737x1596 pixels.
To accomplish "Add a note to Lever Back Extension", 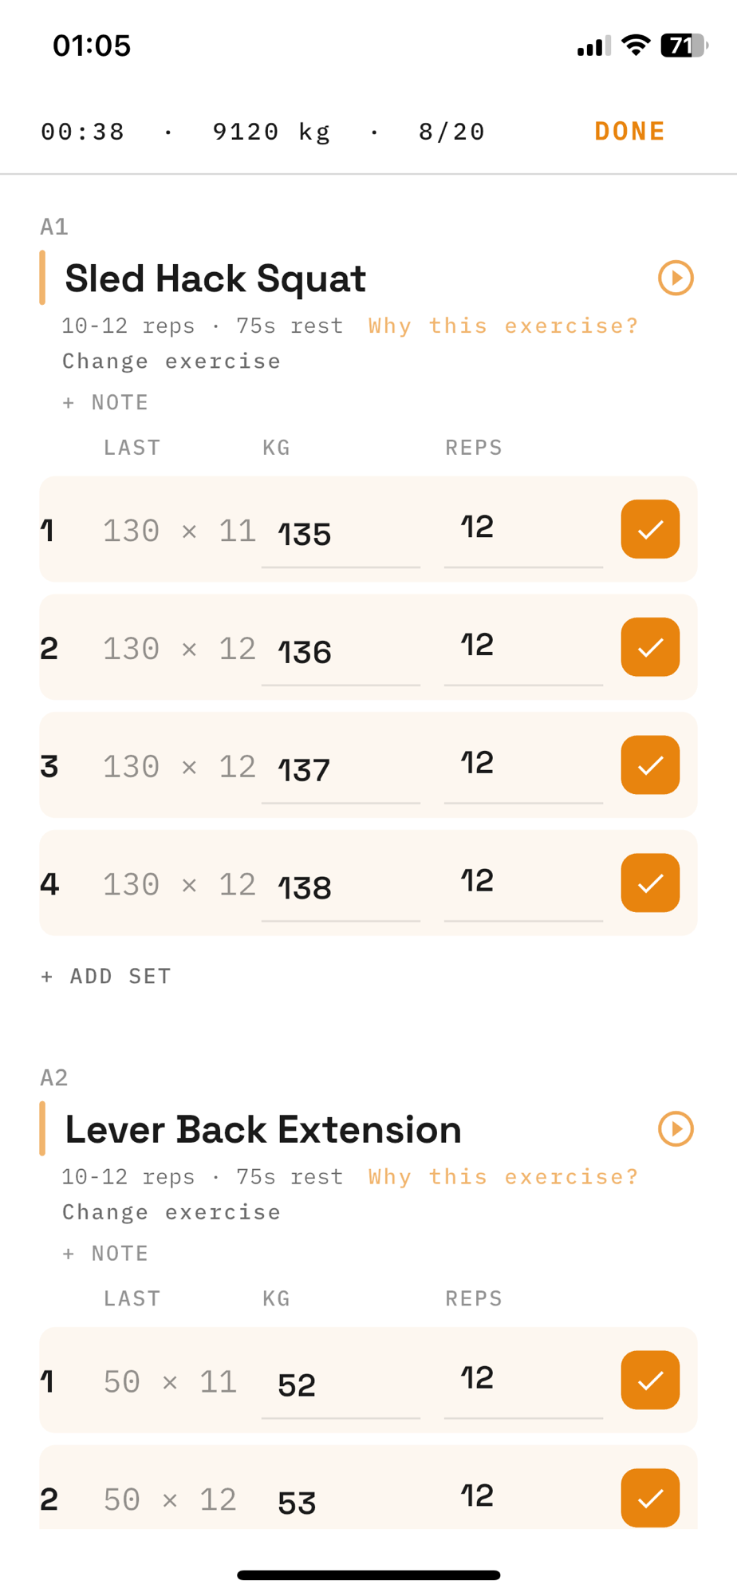I will pyautogui.click(x=105, y=1253).
